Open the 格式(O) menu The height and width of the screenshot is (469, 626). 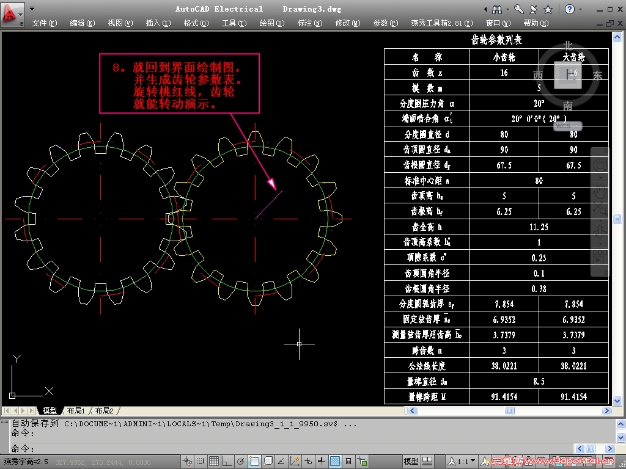click(196, 23)
